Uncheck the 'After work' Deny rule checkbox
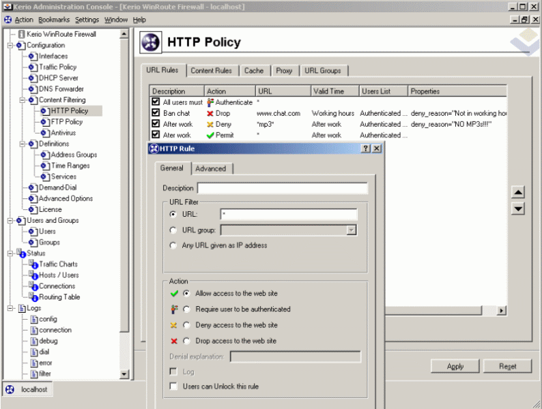Image resolution: width=542 pixels, height=409 pixels. pos(156,124)
